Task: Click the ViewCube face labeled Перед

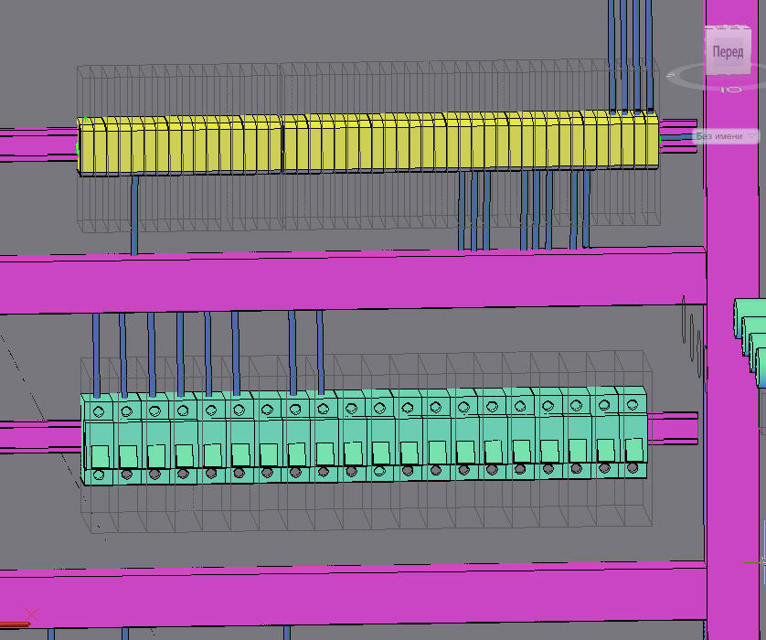Action: [728, 52]
